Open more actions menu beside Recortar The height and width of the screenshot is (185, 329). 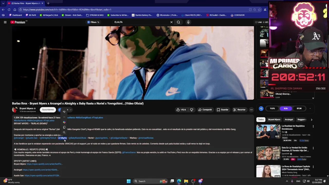(x=251, y=110)
